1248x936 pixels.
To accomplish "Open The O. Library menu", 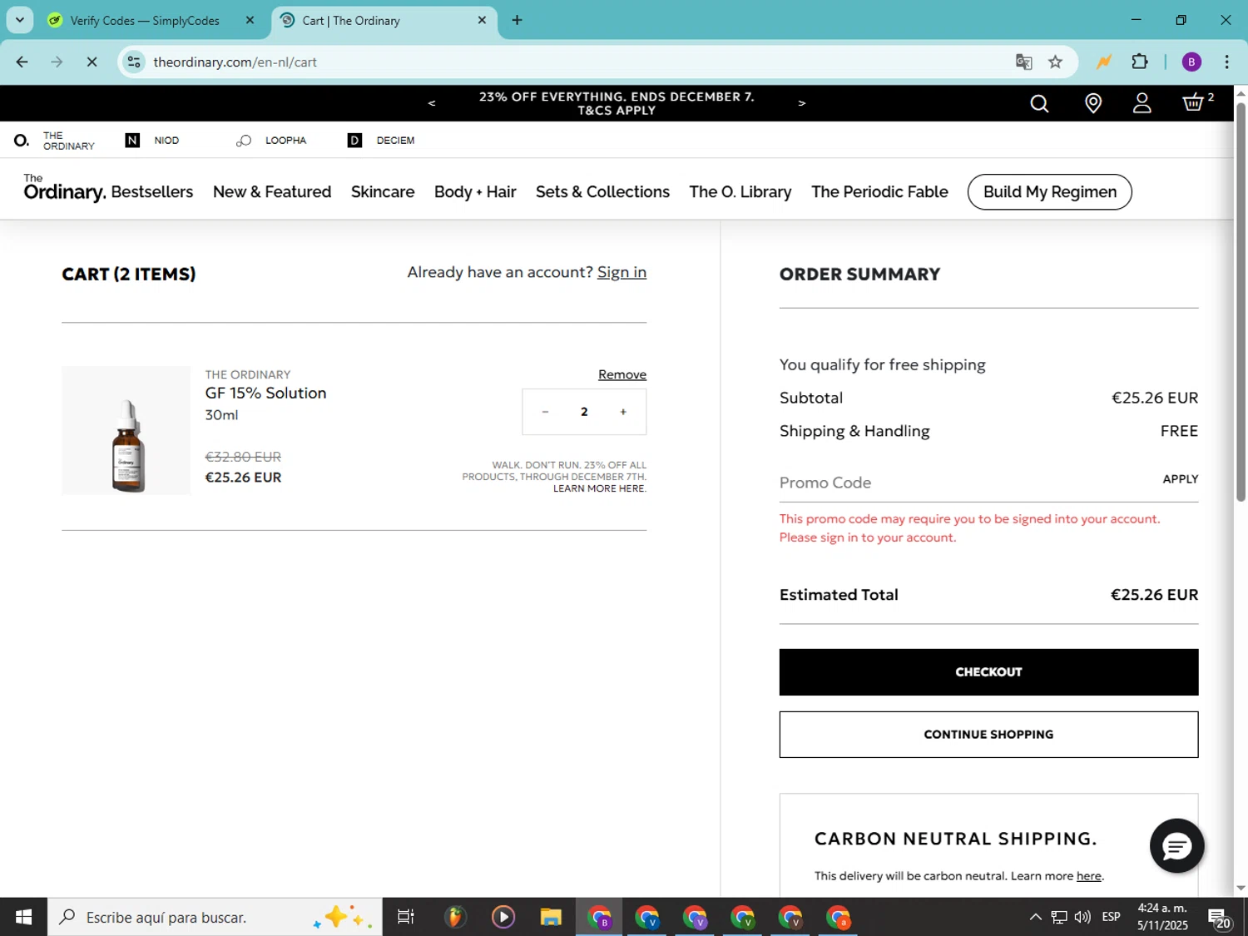I will pos(740,192).
